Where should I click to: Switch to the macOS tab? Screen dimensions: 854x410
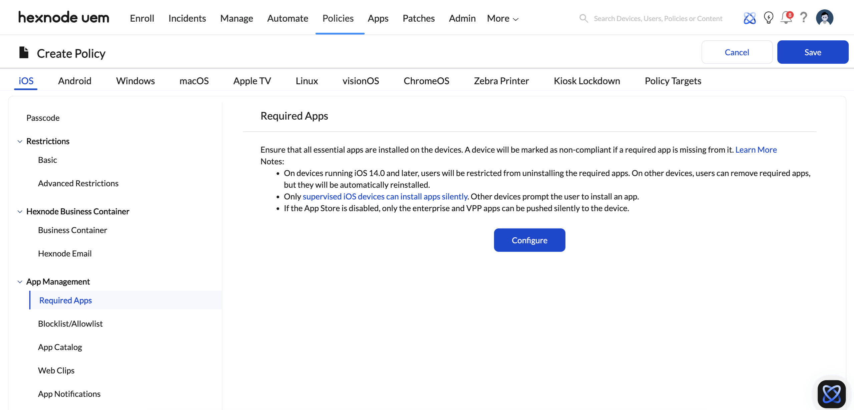point(194,81)
